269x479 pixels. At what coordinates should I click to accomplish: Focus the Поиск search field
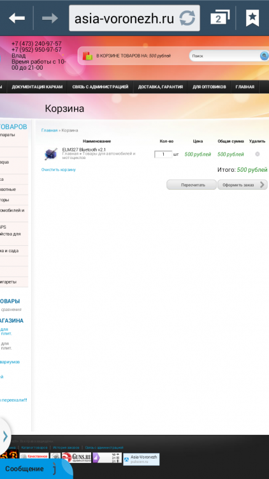225,56
